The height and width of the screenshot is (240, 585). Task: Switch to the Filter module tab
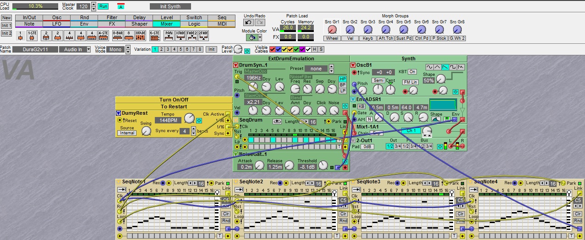click(x=112, y=17)
